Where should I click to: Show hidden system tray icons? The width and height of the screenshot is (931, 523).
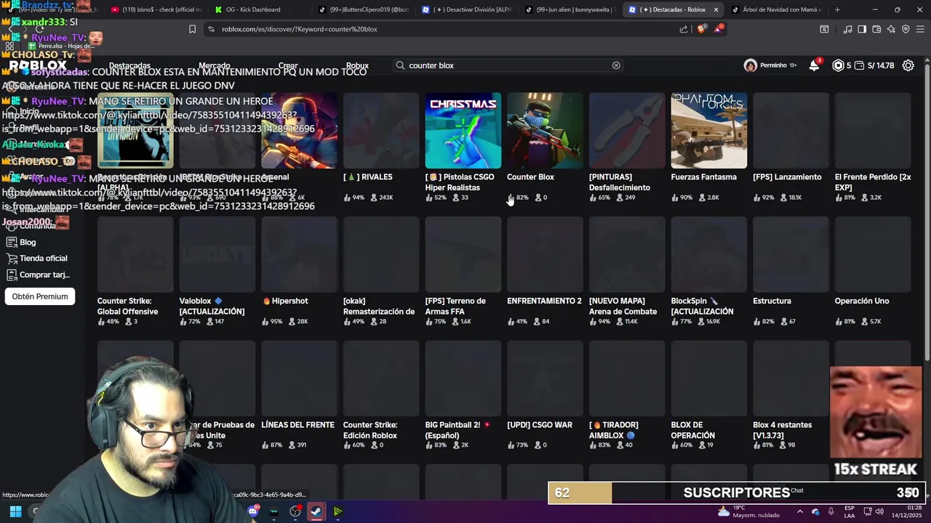pos(800,511)
